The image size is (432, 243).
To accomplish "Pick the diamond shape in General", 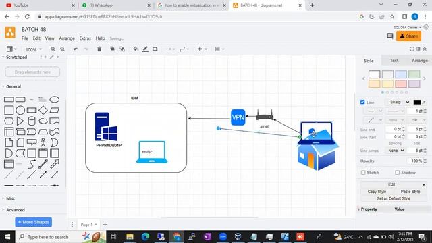I will 43,110.
